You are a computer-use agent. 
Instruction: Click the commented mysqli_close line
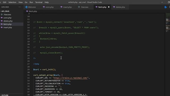pos(48,53)
